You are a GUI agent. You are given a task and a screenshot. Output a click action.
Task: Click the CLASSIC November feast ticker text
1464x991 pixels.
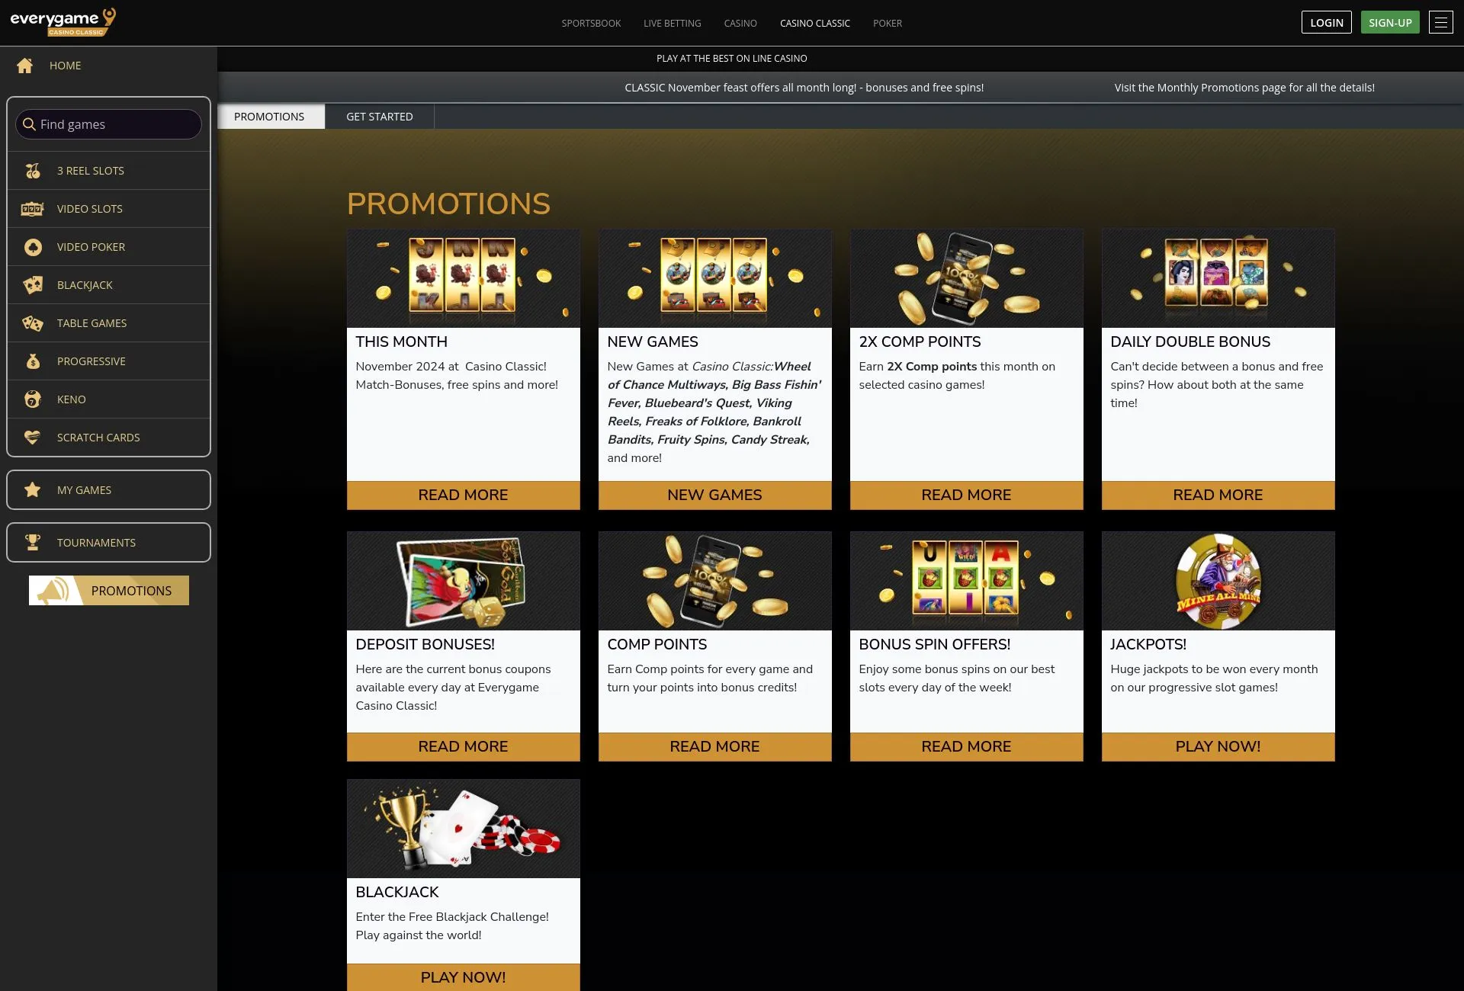tap(804, 88)
